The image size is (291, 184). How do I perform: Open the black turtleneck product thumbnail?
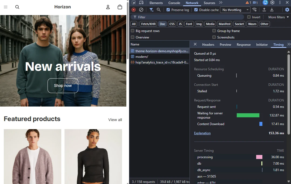click(93, 157)
